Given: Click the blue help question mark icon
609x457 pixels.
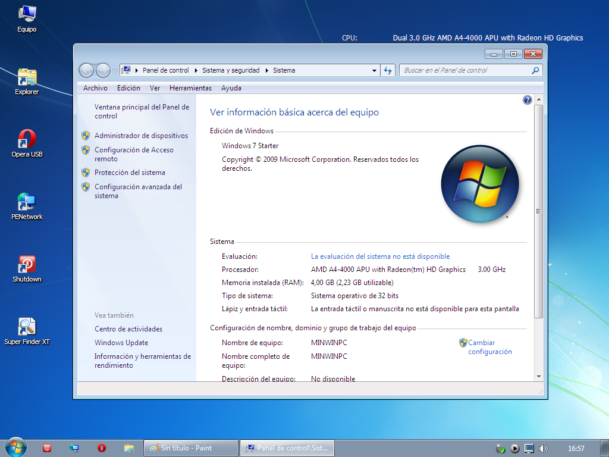Looking at the screenshot, I should coord(527,100).
